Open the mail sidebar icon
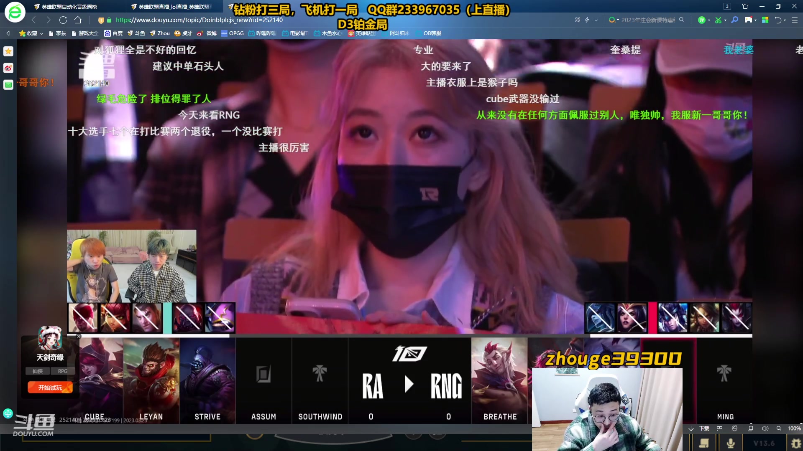Screen dimensions: 803x451 click(8, 85)
